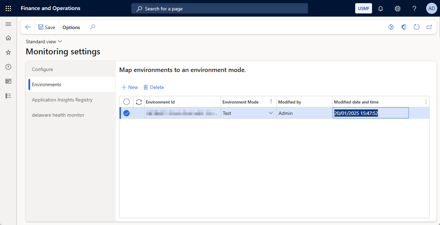440x225 pixels.
Task: Open Modules list icon in sidebar
Action: [x=8, y=96]
